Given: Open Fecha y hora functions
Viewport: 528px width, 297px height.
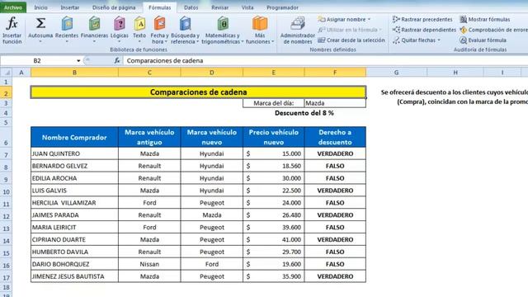Looking at the screenshot, I should coord(159,31).
